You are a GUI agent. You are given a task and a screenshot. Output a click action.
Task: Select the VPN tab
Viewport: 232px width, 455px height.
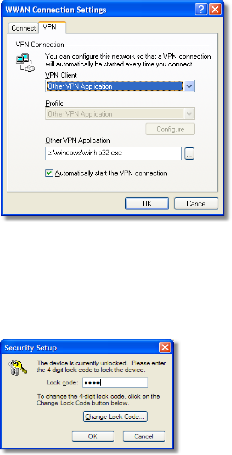pos(52,27)
